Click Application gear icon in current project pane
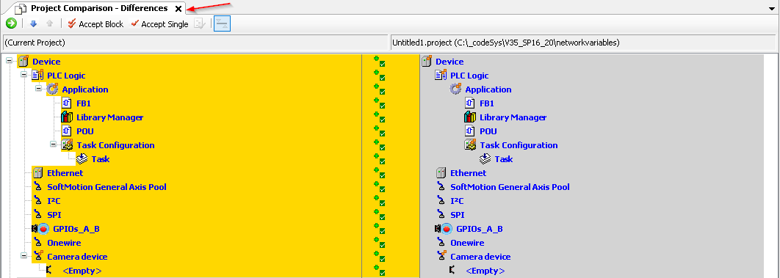The width and height of the screenshot is (780, 278). pos(53,89)
